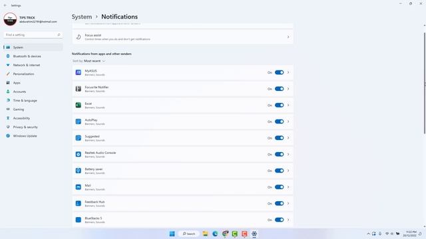Show hidden tray icons chevron
This screenshot has height=239, width=426.
click(368, 234)
